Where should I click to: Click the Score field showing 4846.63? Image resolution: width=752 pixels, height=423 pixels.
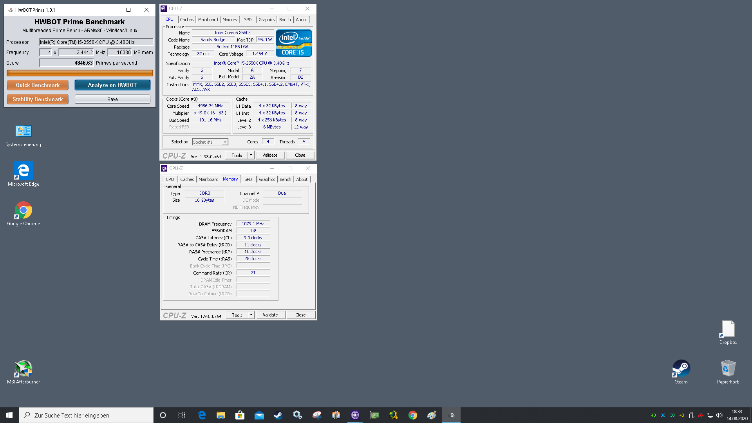[66, 63]
